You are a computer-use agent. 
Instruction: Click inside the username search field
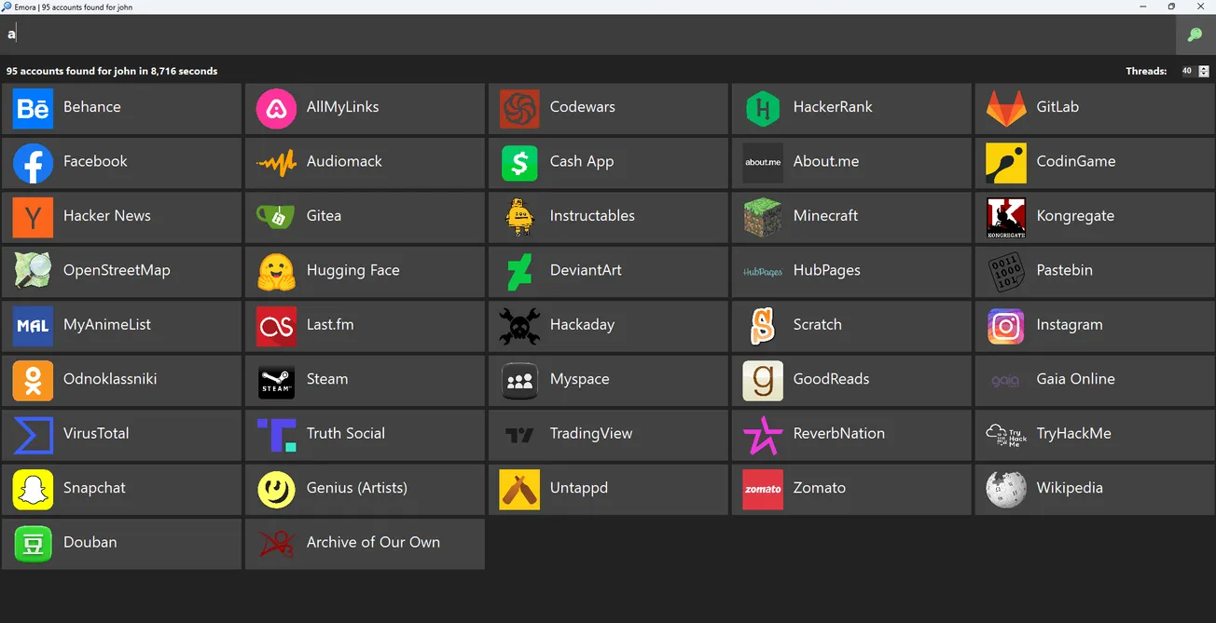click(x=373, y=34)
